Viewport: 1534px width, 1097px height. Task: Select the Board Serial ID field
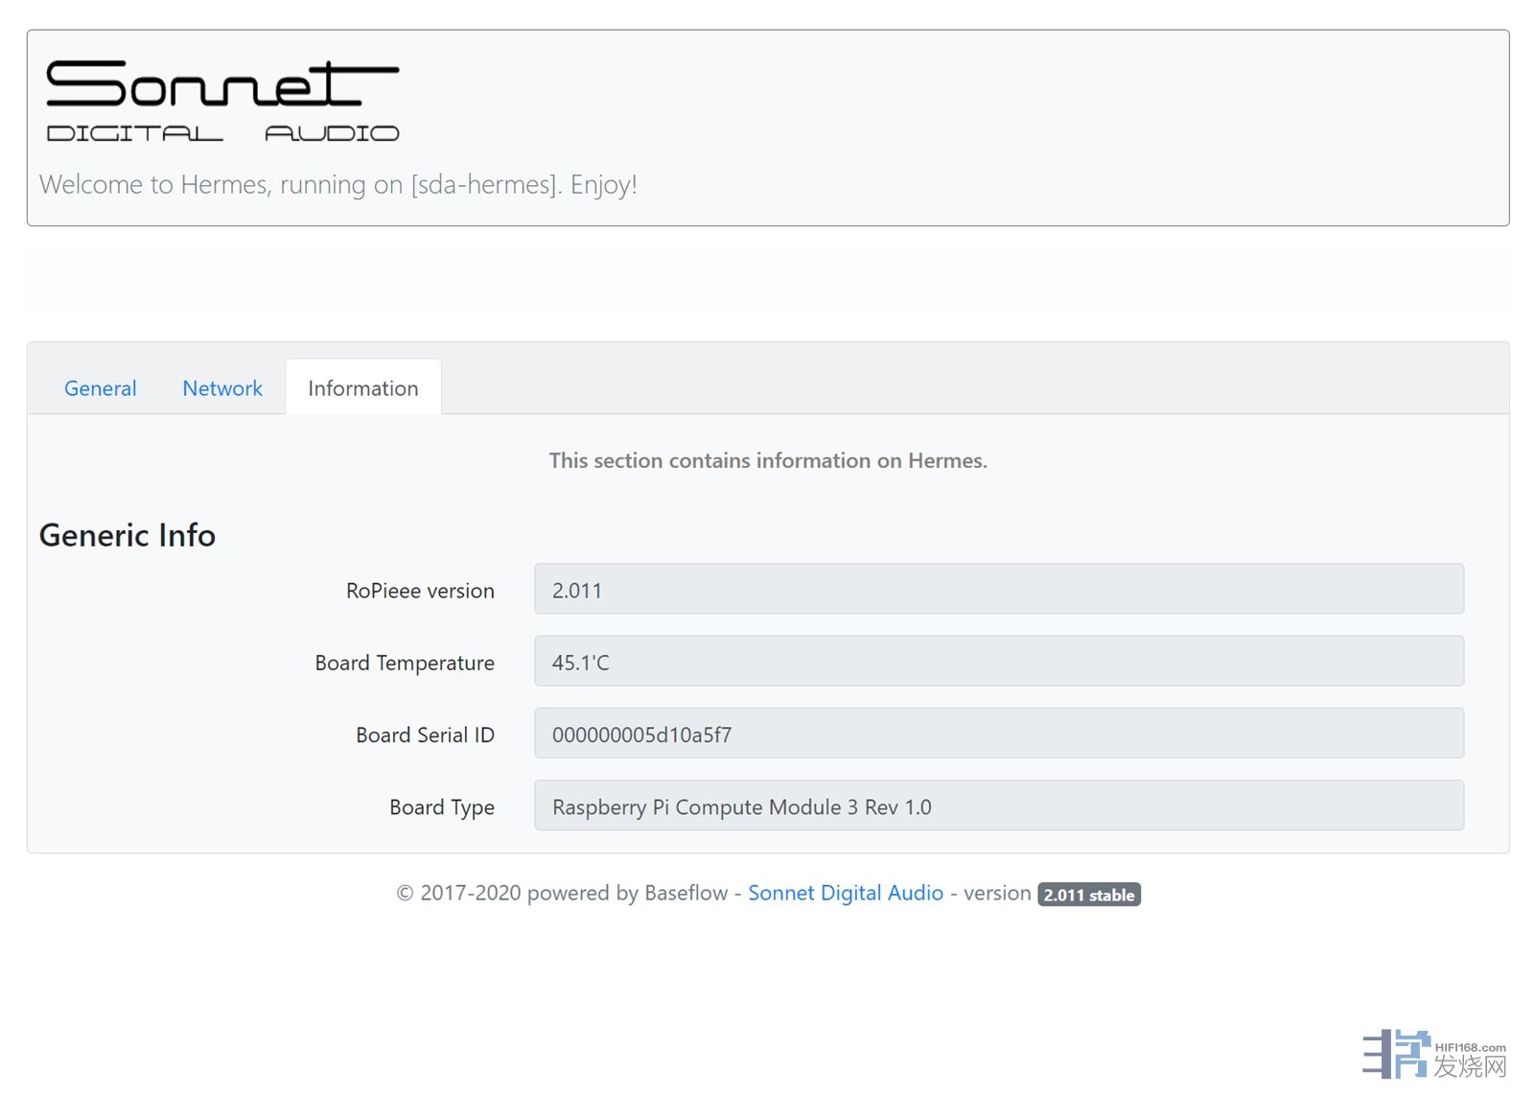pos(998,734)
